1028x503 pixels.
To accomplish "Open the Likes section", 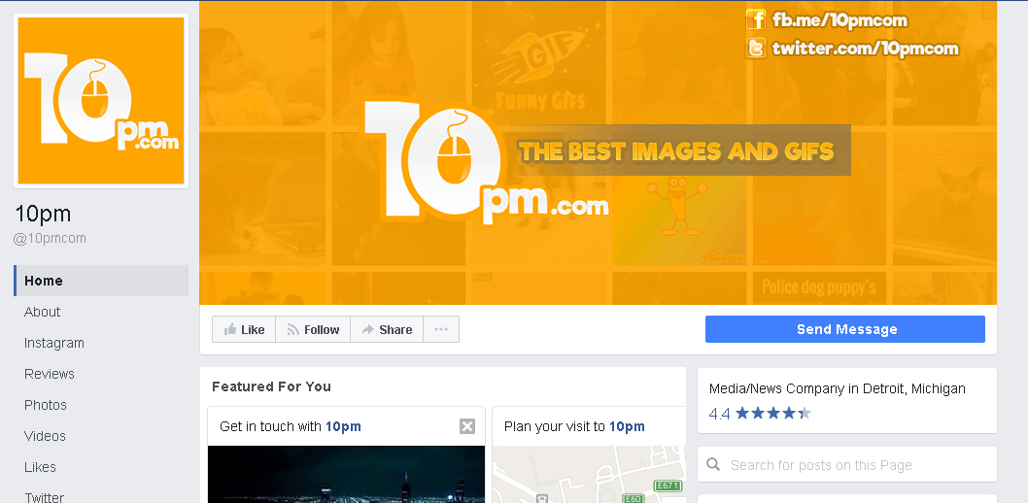I will click(40, 467).
